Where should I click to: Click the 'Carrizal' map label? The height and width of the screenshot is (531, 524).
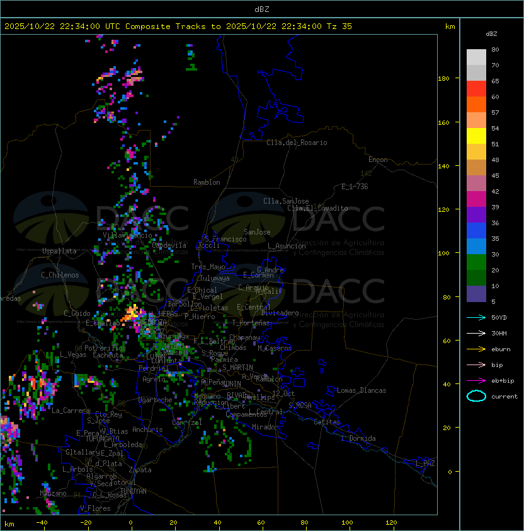coord(187,423)
